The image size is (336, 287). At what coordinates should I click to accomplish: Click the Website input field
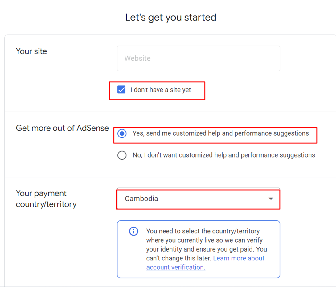point(198,58)
